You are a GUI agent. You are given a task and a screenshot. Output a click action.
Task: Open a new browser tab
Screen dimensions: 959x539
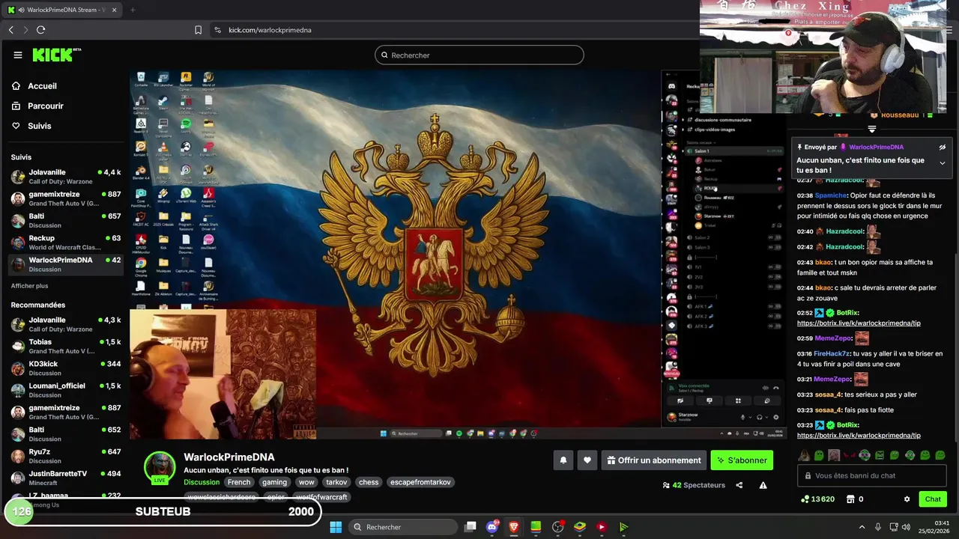[x=133, y=10]
